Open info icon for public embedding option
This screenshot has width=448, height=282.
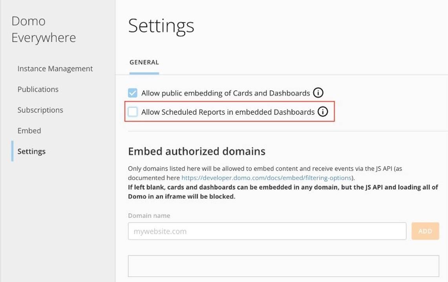coord(318,93)
